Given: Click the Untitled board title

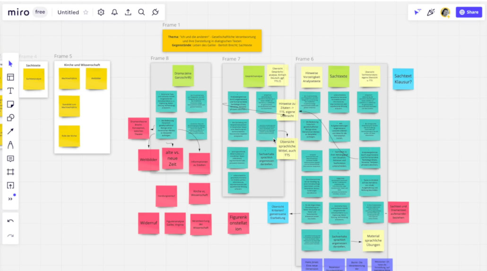Looking at the screenshot, I should coord(69,12).
